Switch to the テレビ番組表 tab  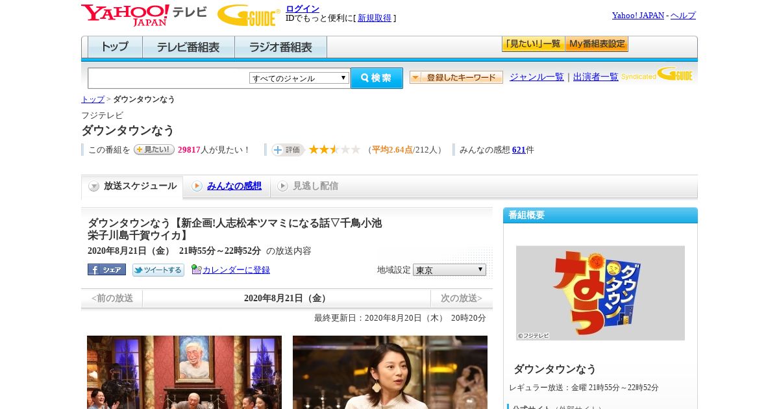(x=188, y=47)
